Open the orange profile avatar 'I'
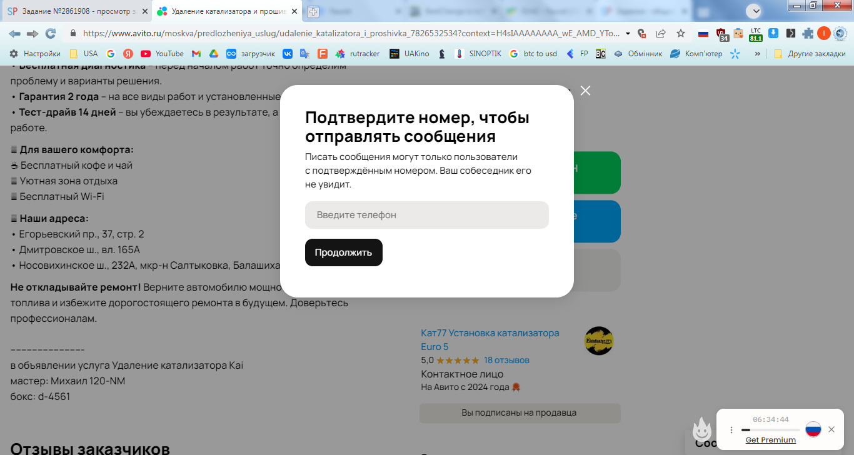This screenshot has width=854, height=455. pyautogui.click(x=824, y=34)
